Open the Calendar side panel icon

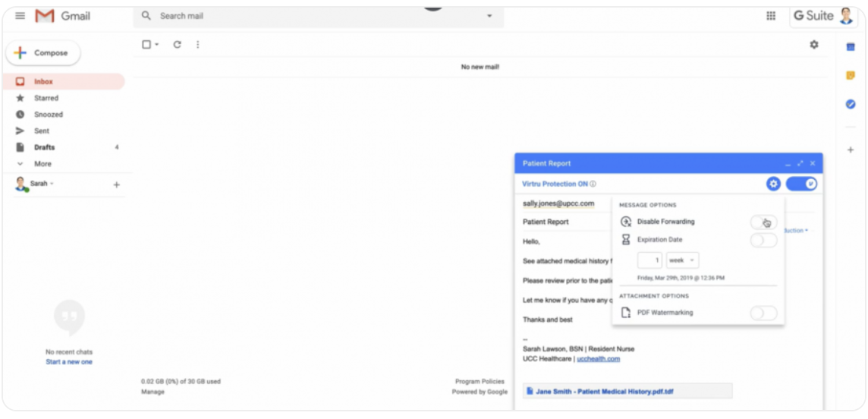(x=851, y=47)
